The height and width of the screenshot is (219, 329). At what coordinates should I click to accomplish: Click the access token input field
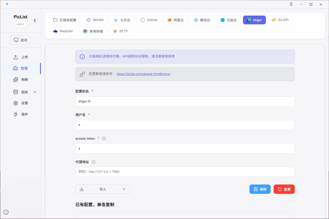tap(185, 148)
